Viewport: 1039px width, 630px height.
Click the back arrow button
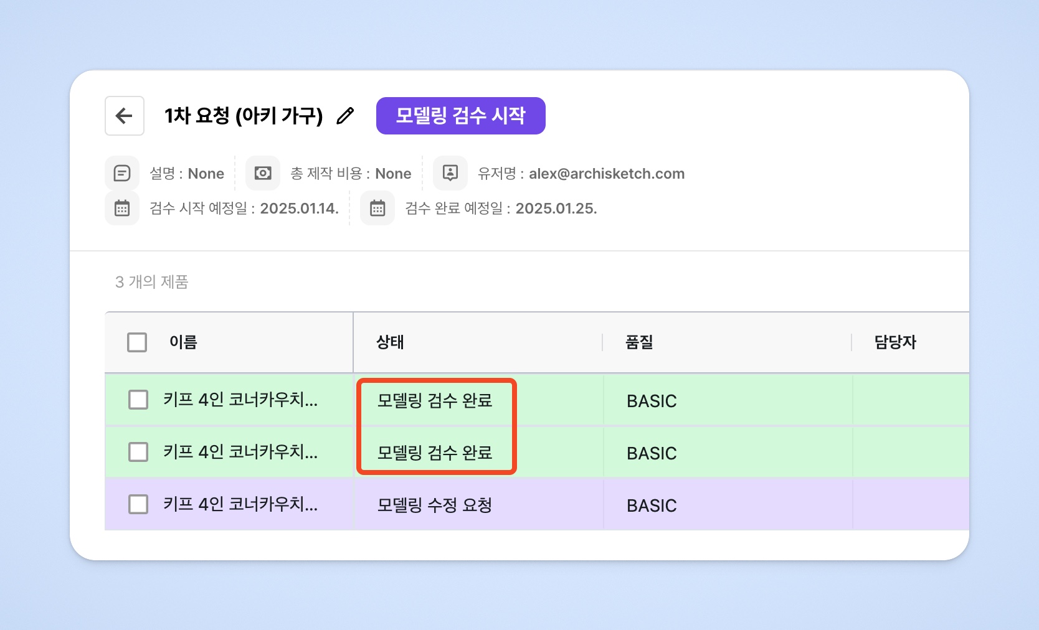(125, 116)
